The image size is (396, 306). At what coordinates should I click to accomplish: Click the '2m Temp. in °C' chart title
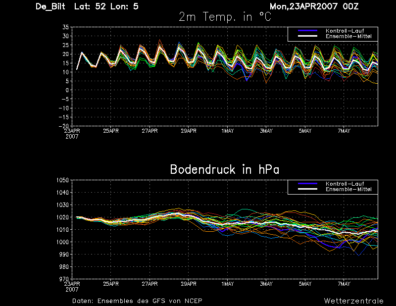(x=225, y=17)
